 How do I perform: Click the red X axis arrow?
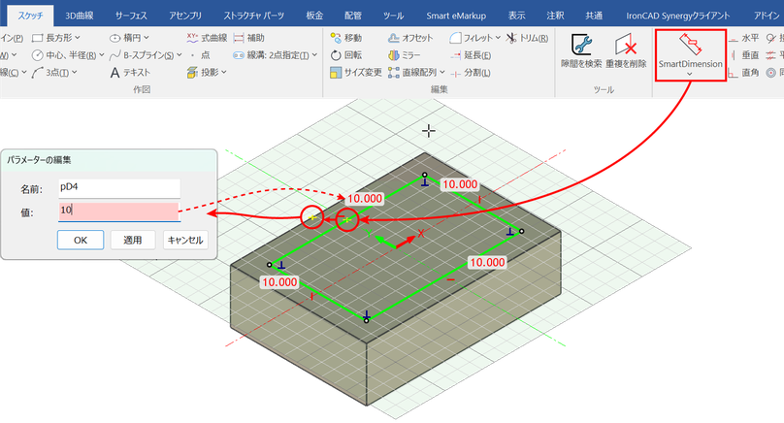pos(406,242)
